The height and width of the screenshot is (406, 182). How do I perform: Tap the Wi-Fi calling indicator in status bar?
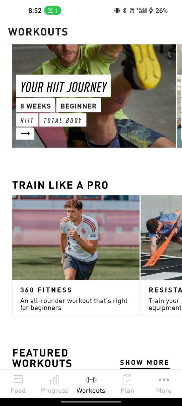pos(53,10)
